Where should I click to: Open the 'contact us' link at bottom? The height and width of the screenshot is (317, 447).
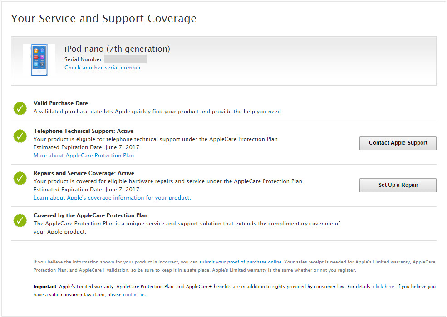134,295
